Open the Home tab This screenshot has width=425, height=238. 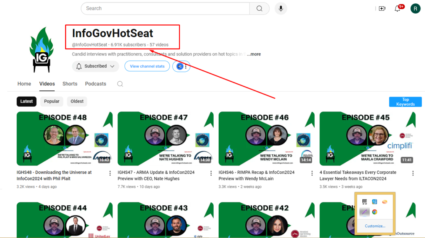tap(24, 84)
